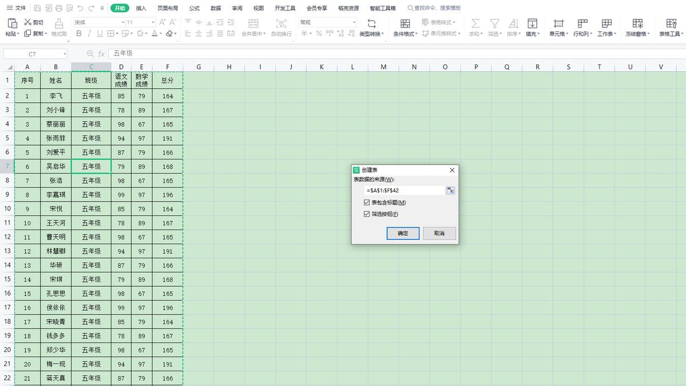Click the 填充 fill icon
Viewport: 686px width, 386px height.
(532, 23)
